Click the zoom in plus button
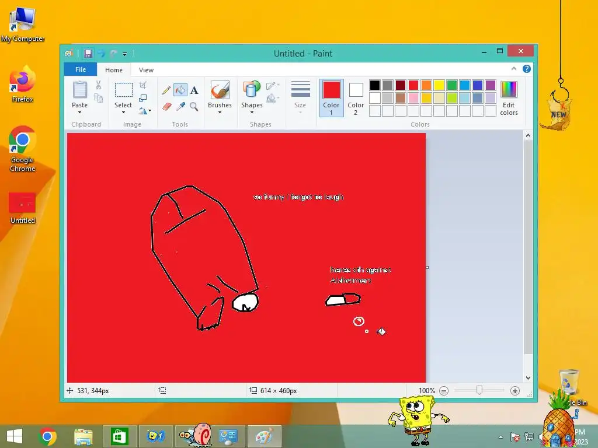The height and width of the screenshot is (448, 598). (515, 391)
